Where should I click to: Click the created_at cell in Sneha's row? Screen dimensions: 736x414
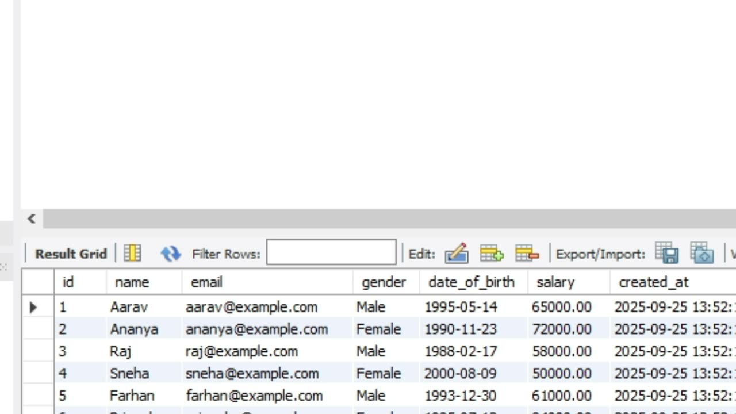(x=673, y=373)
